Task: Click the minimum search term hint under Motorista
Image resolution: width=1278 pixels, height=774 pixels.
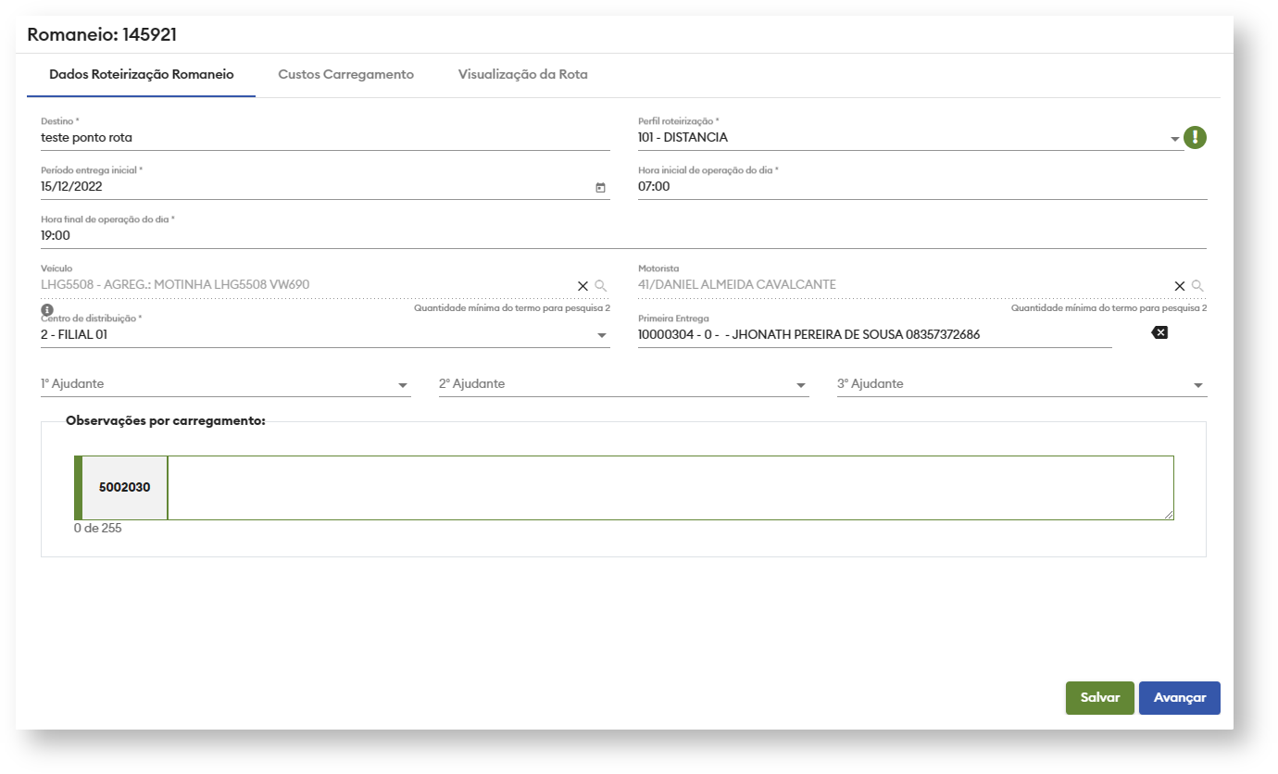Action: [x=1109, y=308]
